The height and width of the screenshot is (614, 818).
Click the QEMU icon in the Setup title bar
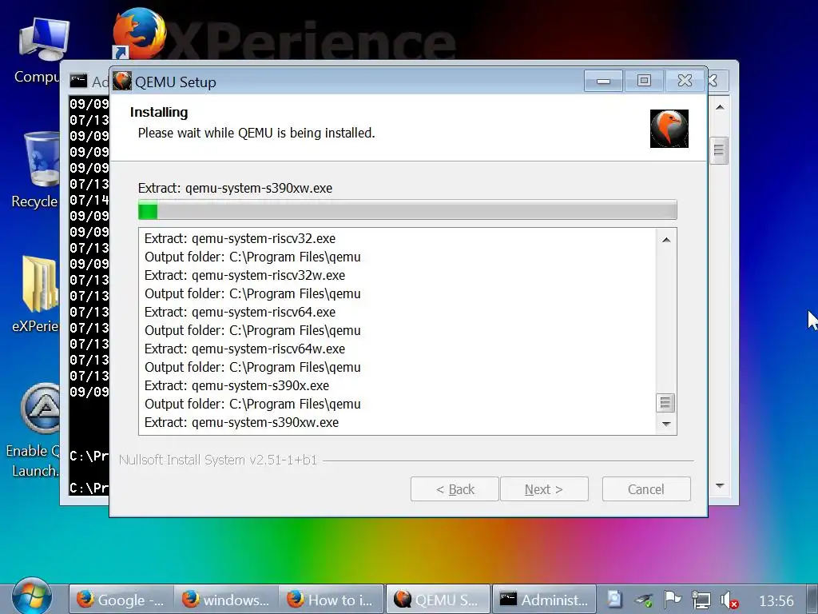coord(122,81)
